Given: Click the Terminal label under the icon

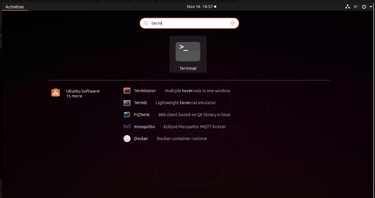Looking at the screenshot, I should pos(188,68).
